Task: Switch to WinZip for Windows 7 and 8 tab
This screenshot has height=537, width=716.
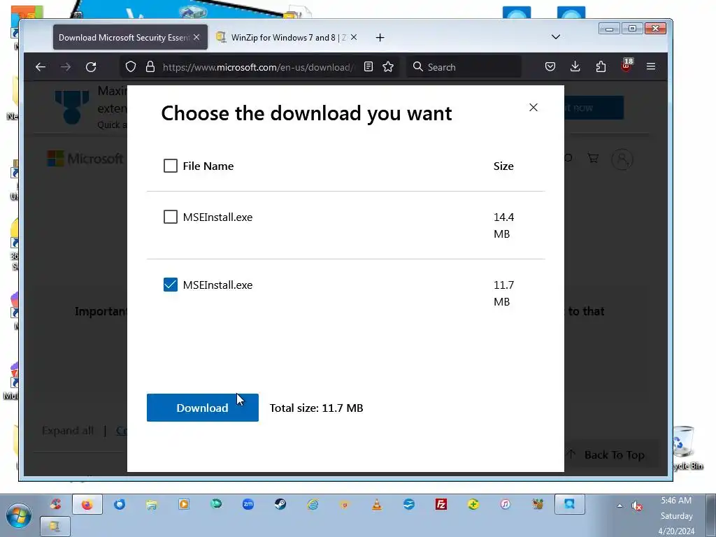Action: pos(287,38)
